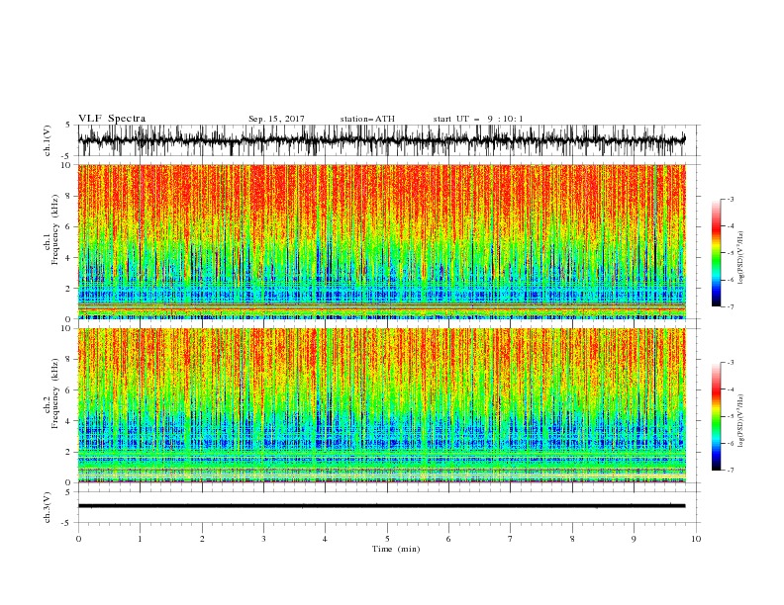Click the "8" kHz tick on ch.2 axis
The image size is (784, 605).
(68, 360)
